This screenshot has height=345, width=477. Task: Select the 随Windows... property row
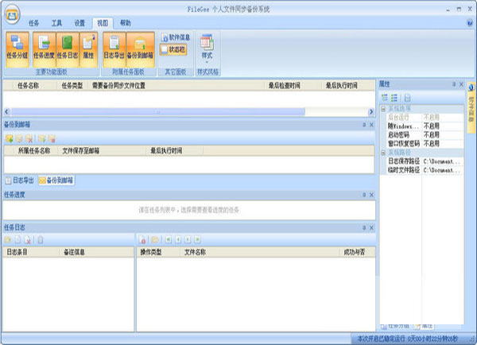[425, 126]
